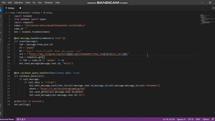Open the View menu
215x121 pixels.
[28, 3]
